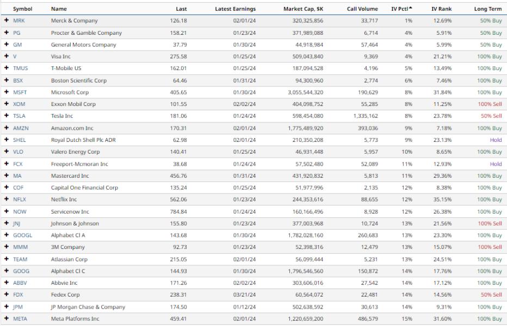Expand the COF row details
507x326 pixels.
[x=7, y=187]
